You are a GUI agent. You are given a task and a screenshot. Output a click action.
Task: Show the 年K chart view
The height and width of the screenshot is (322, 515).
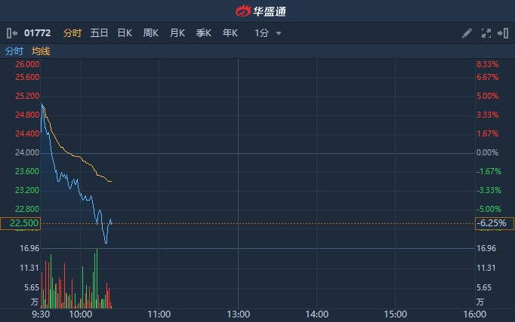coord(230,33)
